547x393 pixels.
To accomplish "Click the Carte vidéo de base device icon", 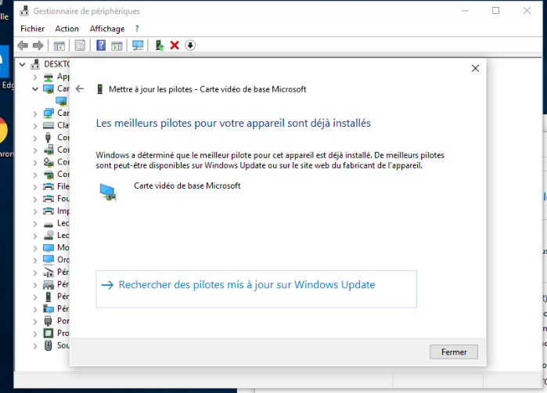I will pos(109,193).
